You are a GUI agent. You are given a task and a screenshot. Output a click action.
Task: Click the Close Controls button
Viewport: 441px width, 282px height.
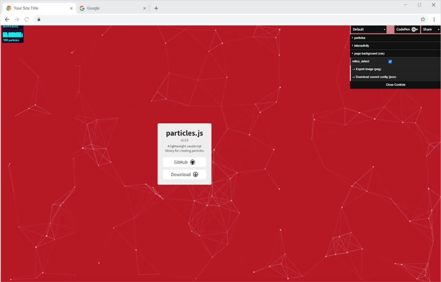(395, 84)
